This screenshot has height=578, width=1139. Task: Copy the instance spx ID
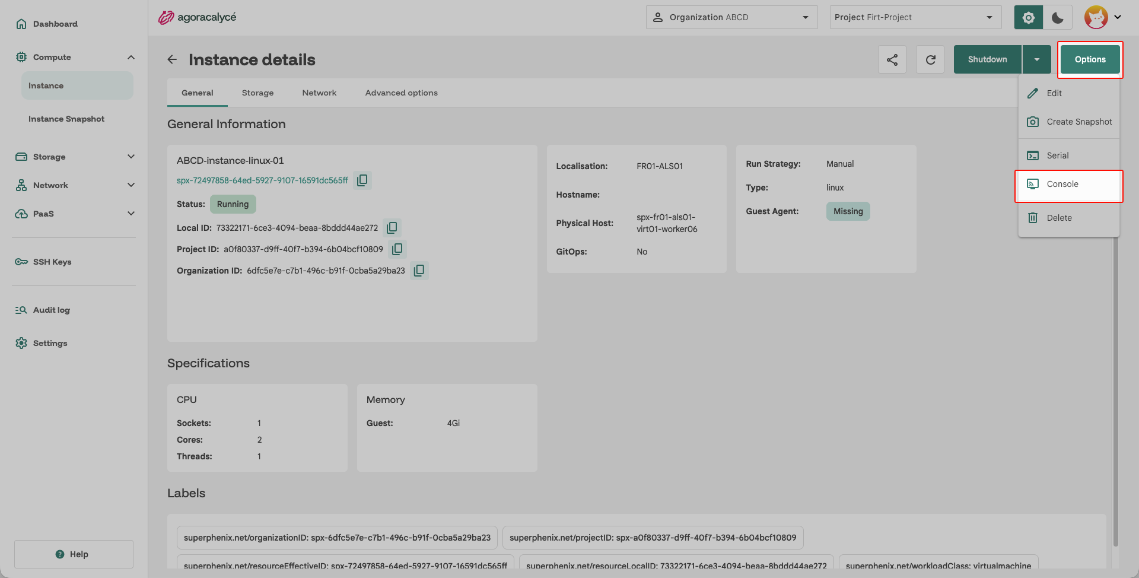(362, 180)
